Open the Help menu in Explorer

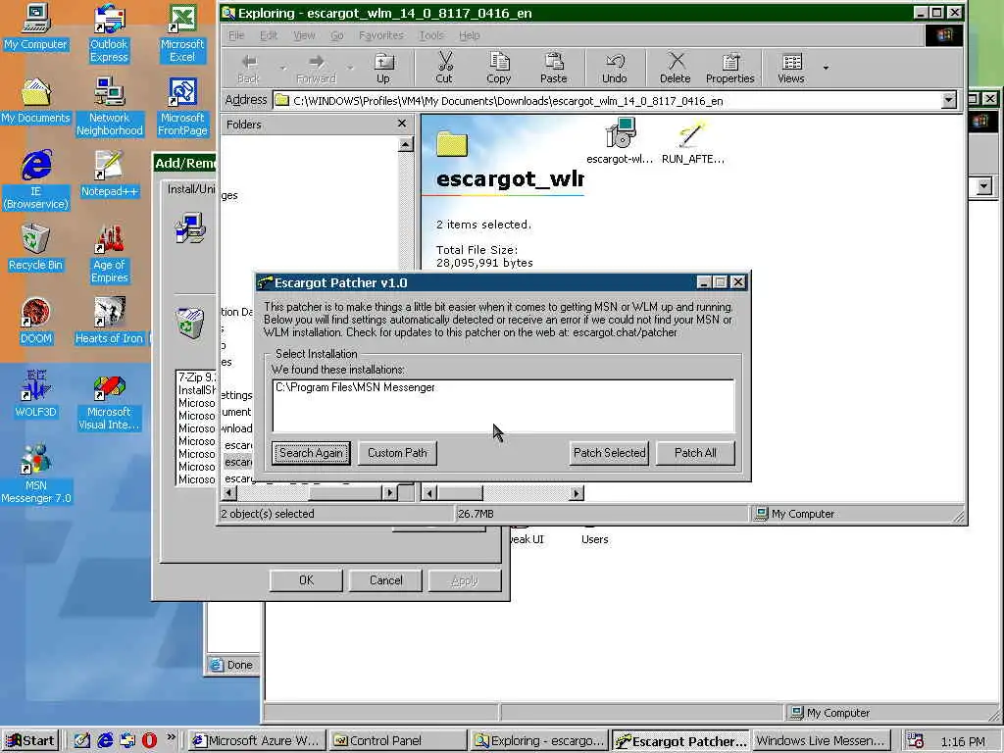(470, 35)
